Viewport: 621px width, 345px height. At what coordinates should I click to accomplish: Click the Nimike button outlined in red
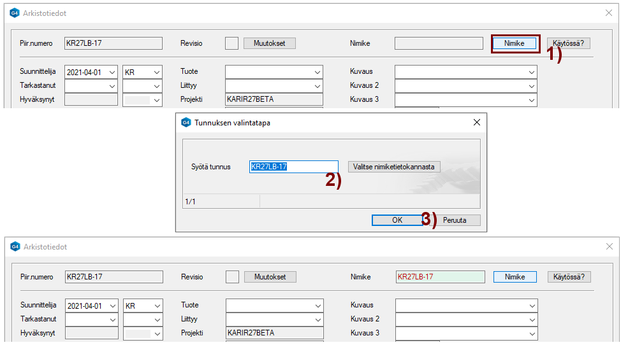pyautogui.click(x=514, y=43)
